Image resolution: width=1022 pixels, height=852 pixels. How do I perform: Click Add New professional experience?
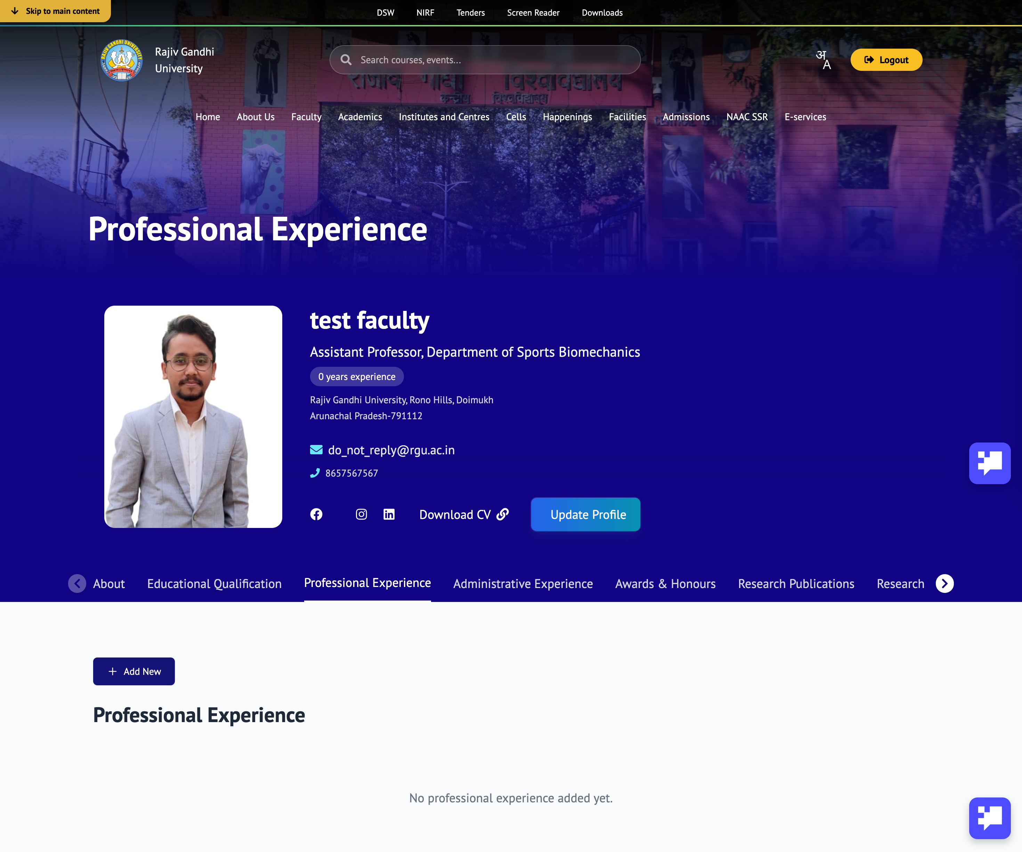[x=134, y=671]
